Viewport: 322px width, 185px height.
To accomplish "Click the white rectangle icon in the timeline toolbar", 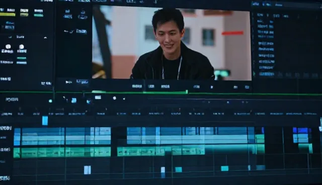I will [x=98, y=98].
